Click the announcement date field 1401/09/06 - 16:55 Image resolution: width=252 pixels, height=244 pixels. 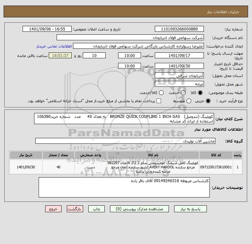pyautogui.click(x=47, y=29)
